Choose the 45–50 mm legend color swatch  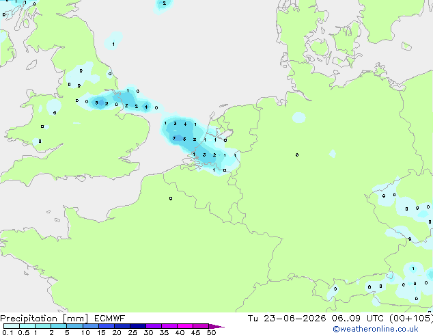click(201, 326)
